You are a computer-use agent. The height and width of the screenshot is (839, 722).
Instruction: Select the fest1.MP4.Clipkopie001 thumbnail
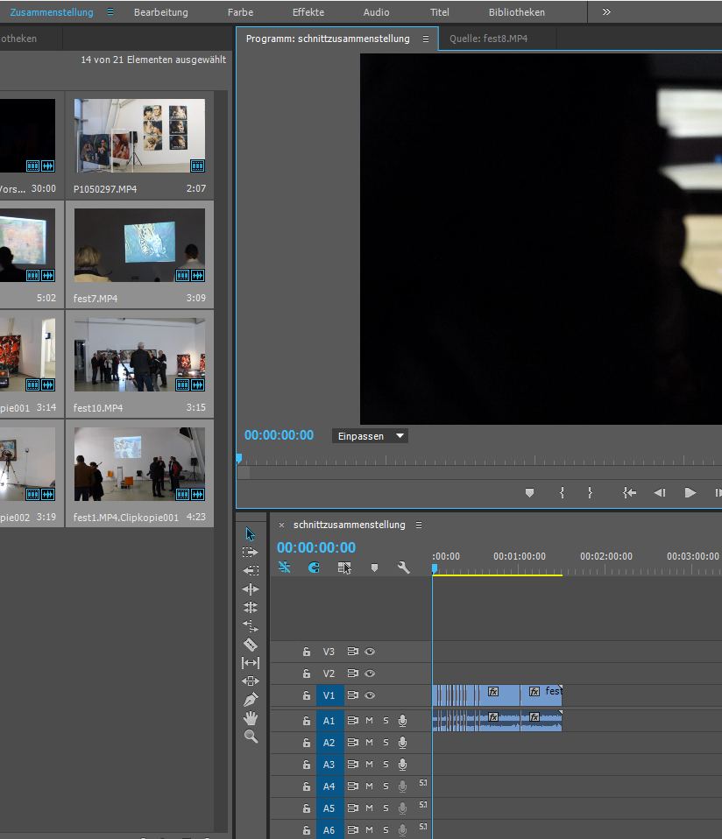tap(139, 464)
